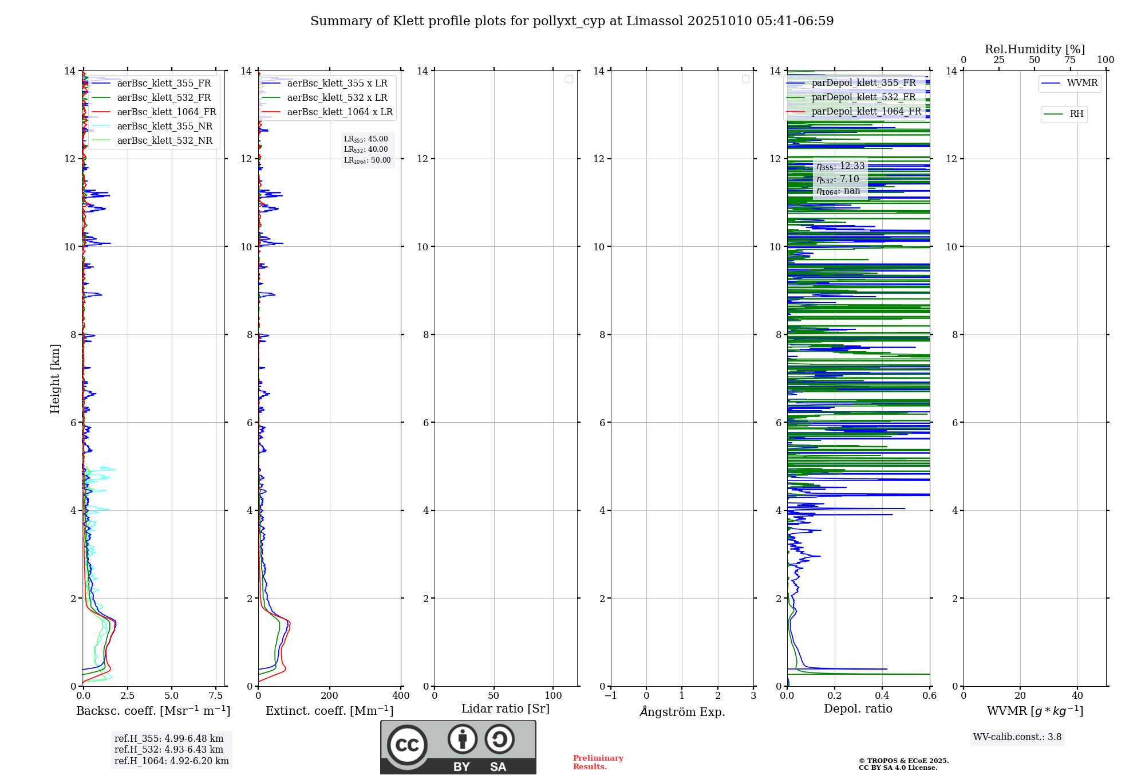
Task: Click the ref.H reference heights text box
Action: coord(171,749)
